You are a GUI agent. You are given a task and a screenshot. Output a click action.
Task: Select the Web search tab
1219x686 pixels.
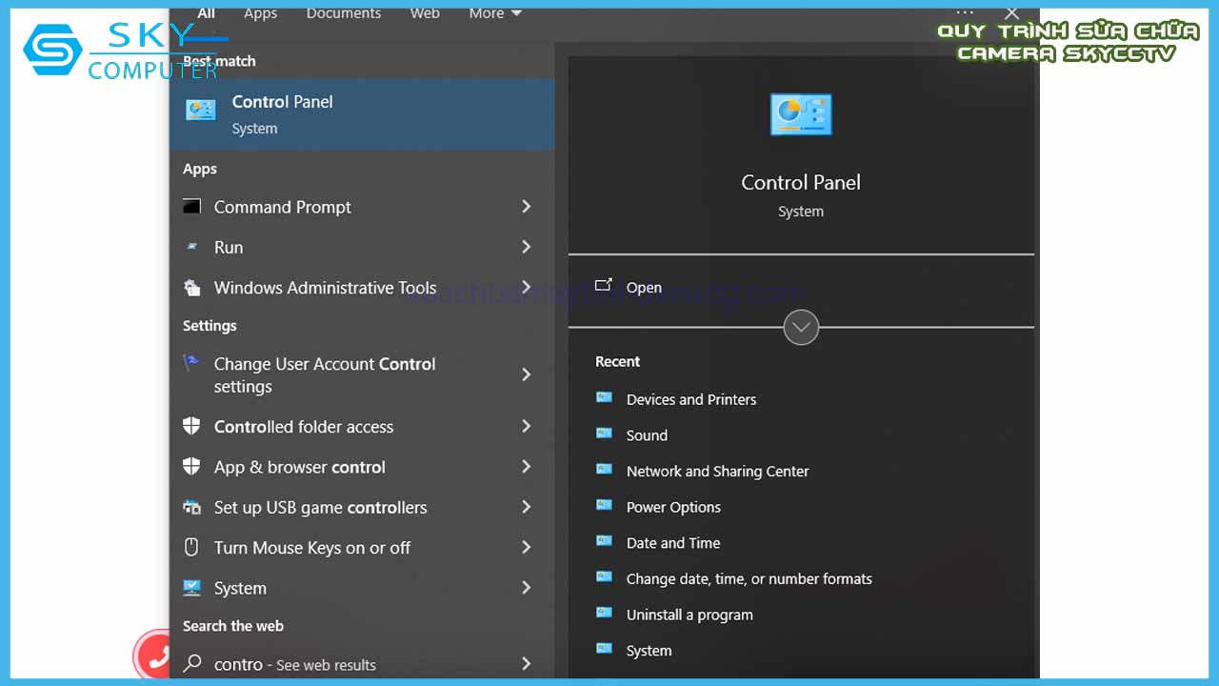425,13
